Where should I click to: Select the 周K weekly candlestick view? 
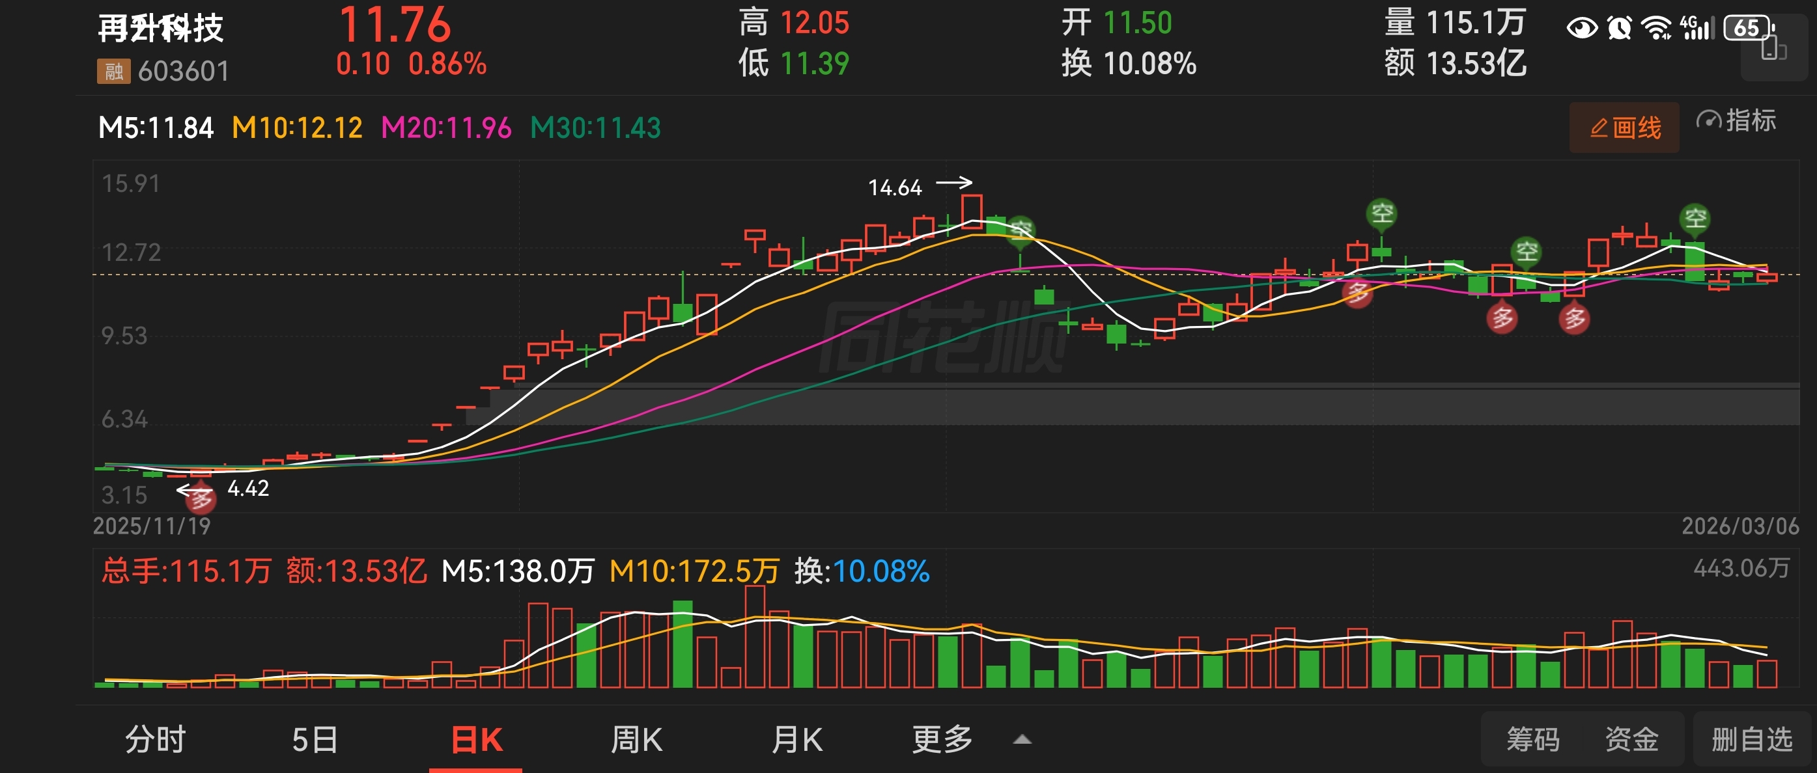636,740
